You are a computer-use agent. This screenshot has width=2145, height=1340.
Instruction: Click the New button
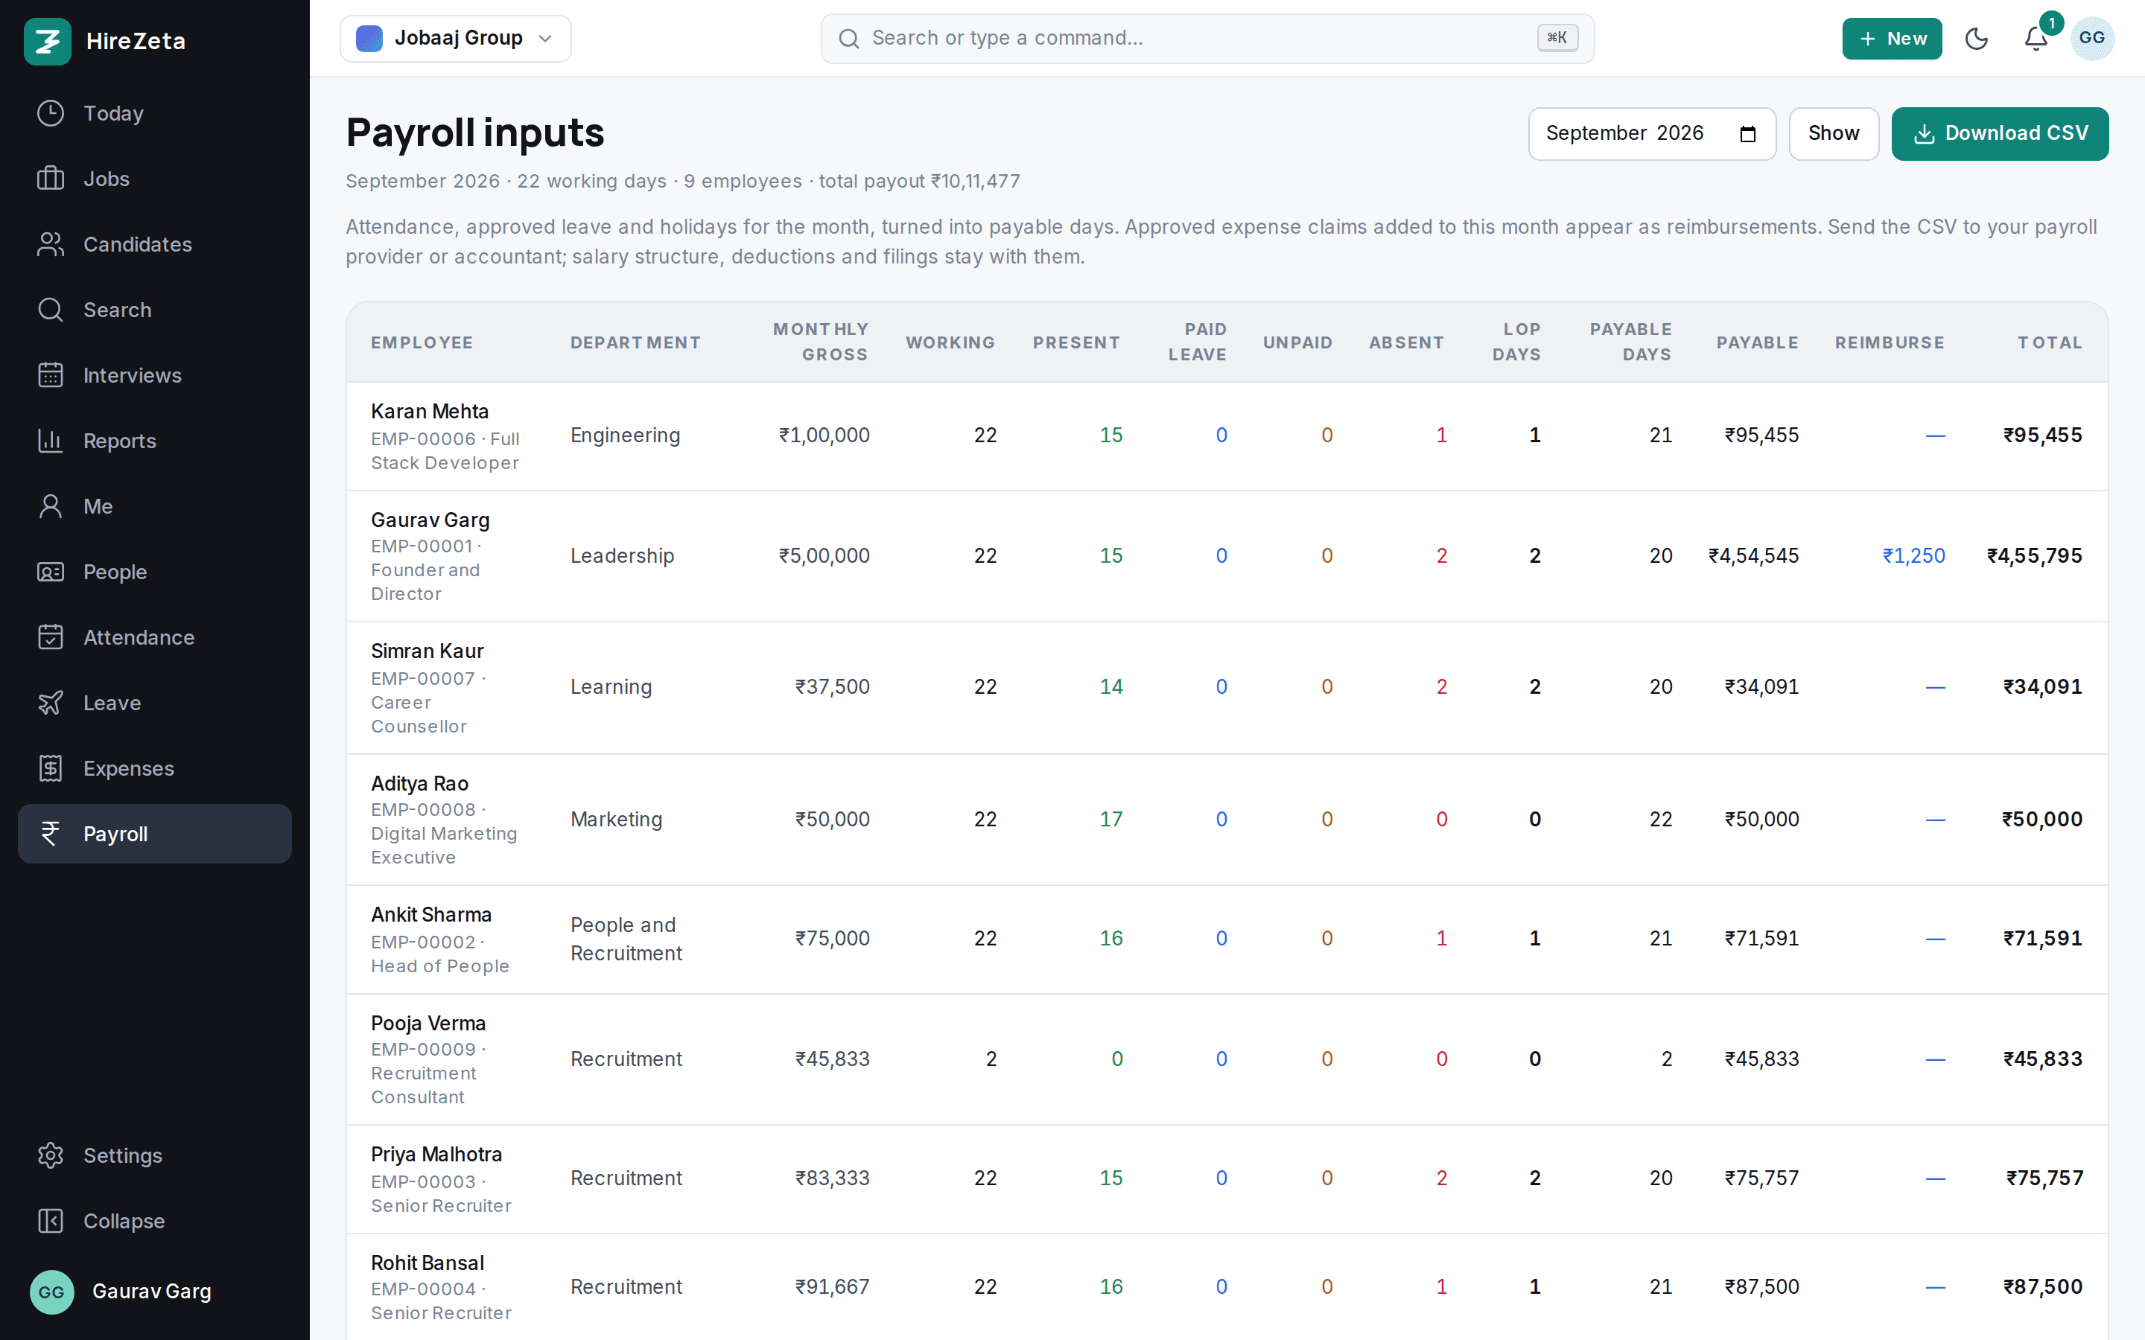1892,38
